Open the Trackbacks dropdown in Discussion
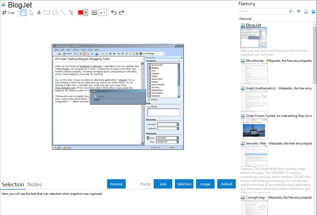Image resolution: width=317 pixels, height=215 pixels. pos(178,129)
